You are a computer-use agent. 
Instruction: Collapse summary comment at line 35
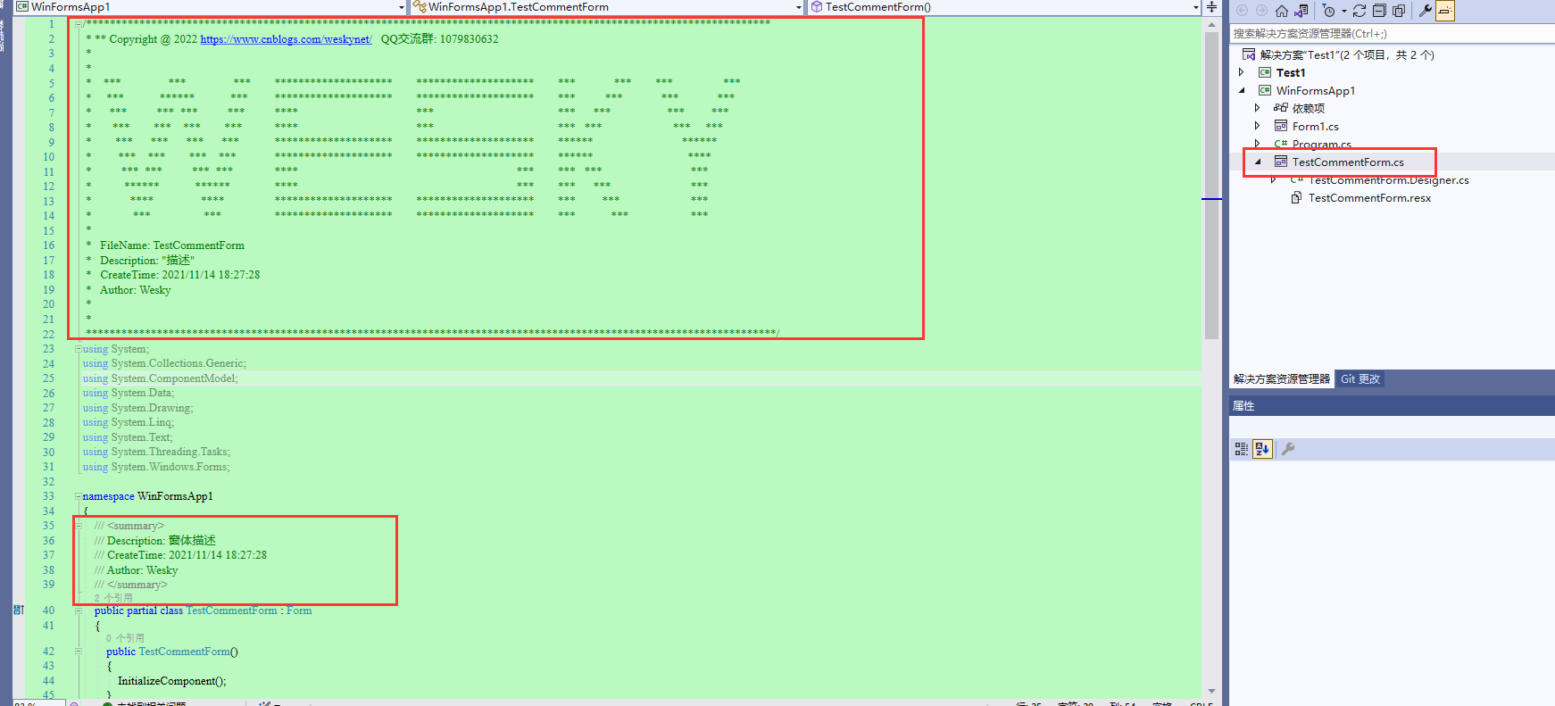coord(79,526)
